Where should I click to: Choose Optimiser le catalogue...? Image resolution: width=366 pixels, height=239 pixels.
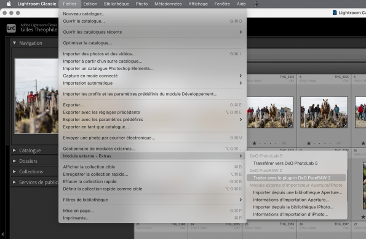(x=153, y=43)
